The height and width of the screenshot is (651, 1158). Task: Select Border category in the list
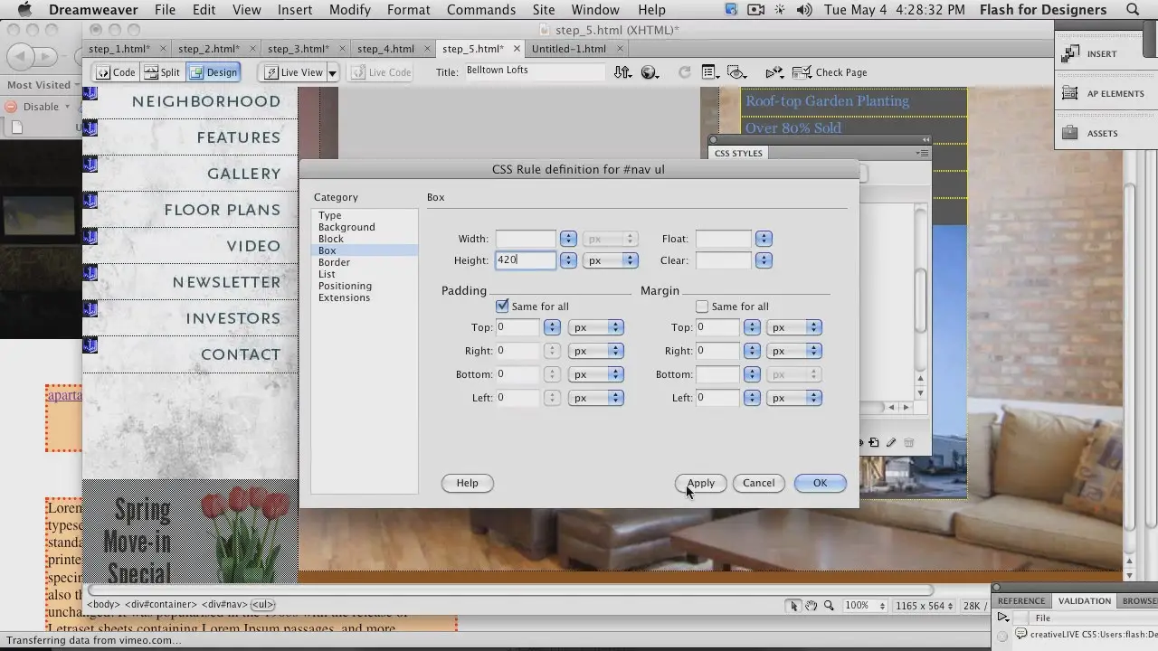pyautogui.click(x=334, y=262)
